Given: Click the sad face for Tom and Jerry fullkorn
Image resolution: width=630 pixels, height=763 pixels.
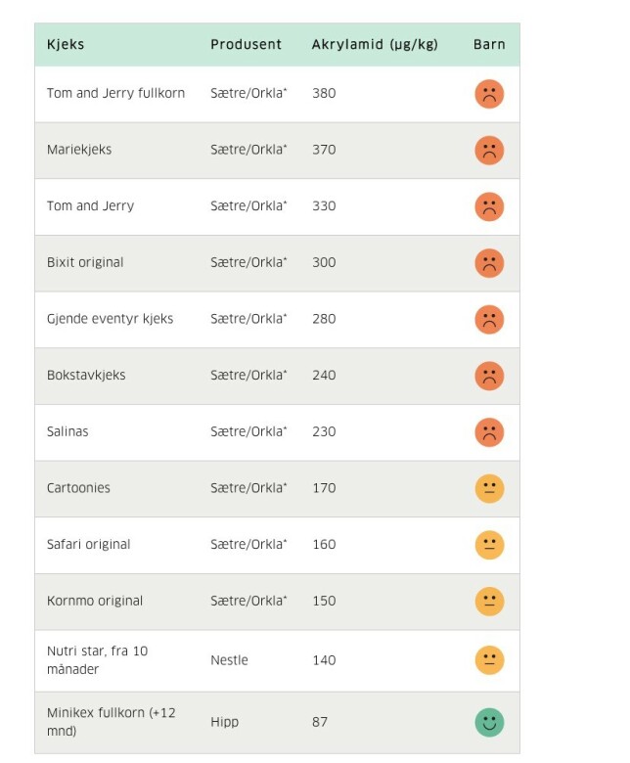Looking at the screenshot, I should (x=489, y=94).
